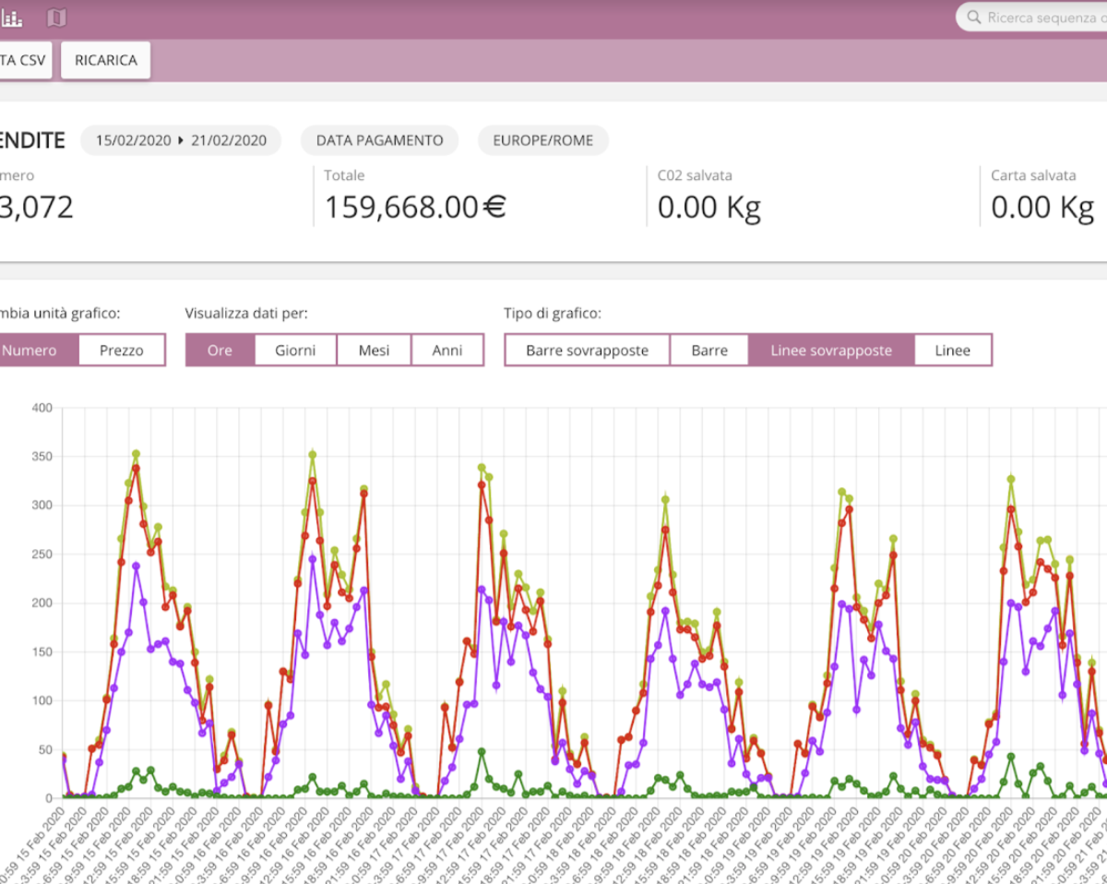Open the EUROPE/ROME timezone selector

542,140
